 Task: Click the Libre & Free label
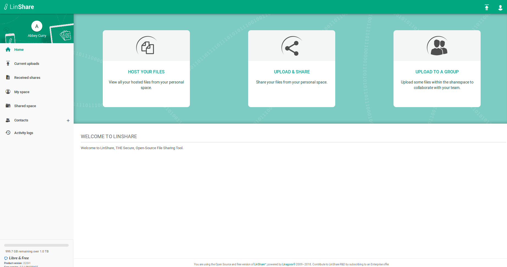coord(19,258)
